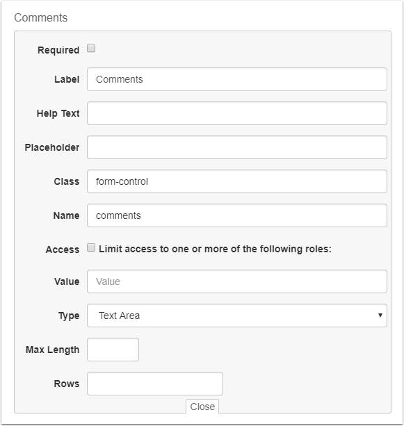Click the Access label text
The width and height of the screenshot is (404, 426).
63,249
